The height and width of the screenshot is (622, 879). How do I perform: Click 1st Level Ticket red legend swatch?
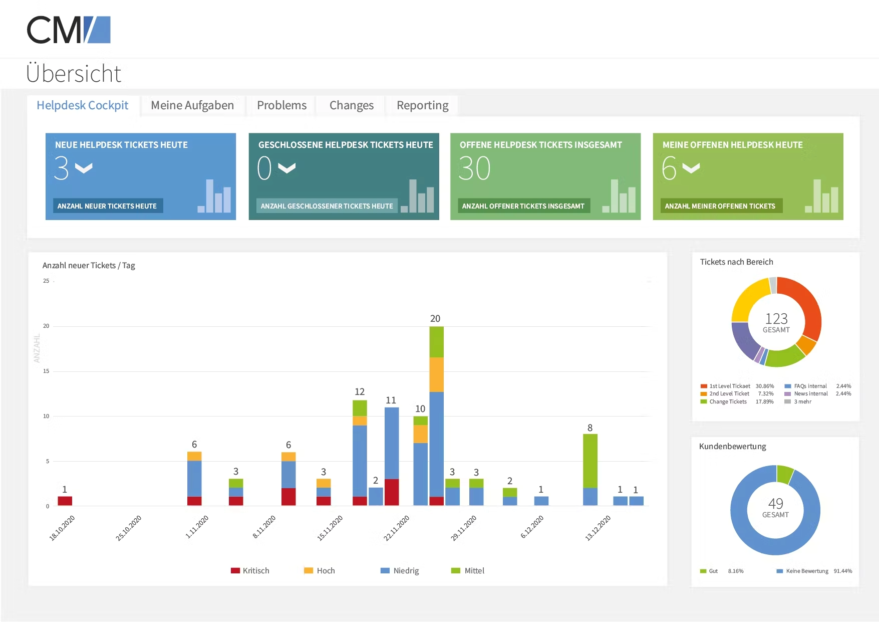point(704,386)
